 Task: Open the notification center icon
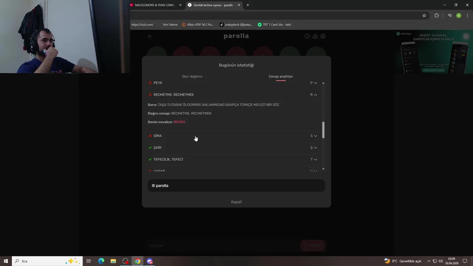coord(465,261)
